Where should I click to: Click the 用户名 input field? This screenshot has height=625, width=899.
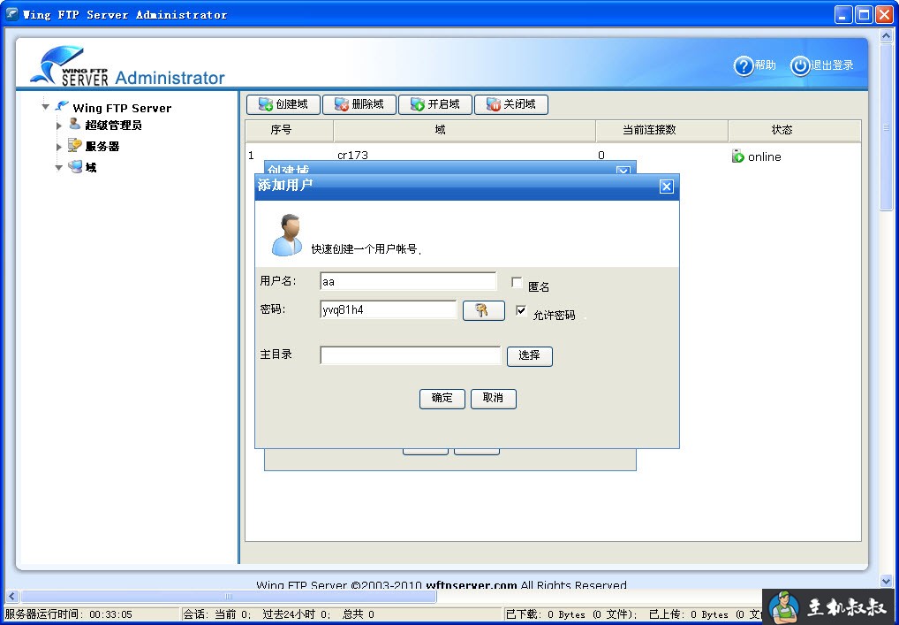coord(408,281)
